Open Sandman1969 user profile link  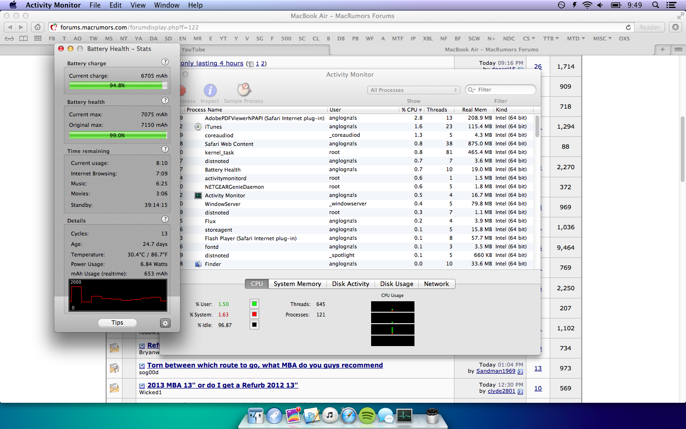pos(495,371)
